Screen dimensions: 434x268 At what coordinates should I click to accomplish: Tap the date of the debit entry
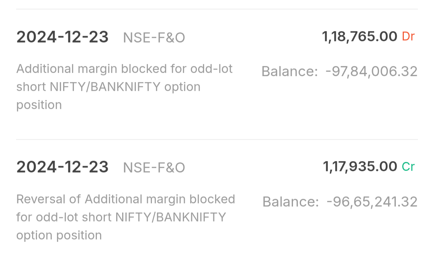62,37
